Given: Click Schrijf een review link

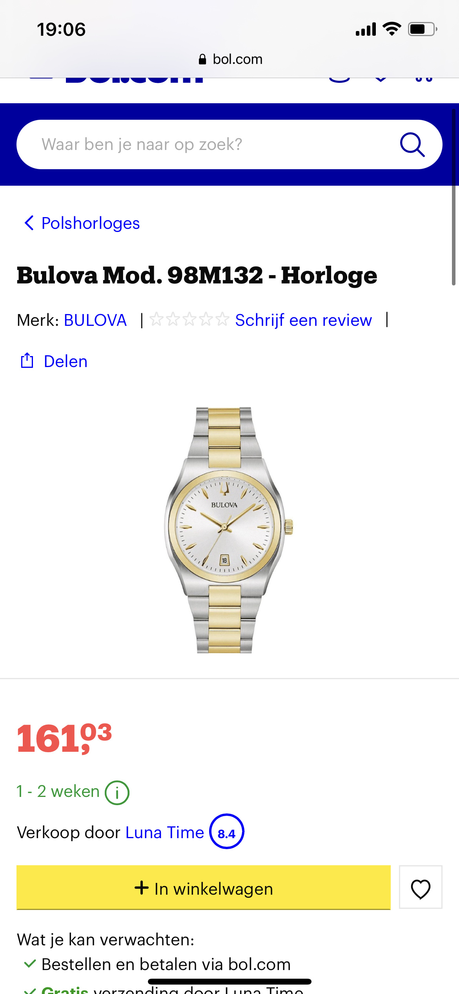Looking at the screenshot, I should point(303,320).
